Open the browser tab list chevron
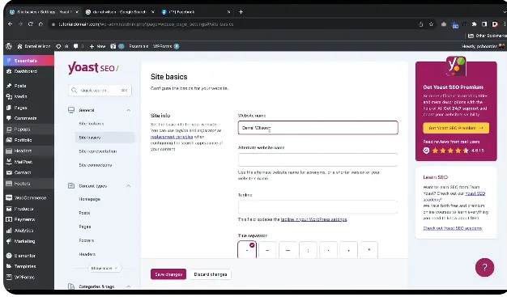 coord(504,12)
